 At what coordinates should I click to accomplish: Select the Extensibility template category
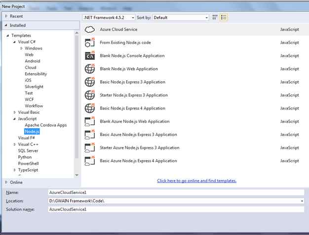tap(36, 74)
